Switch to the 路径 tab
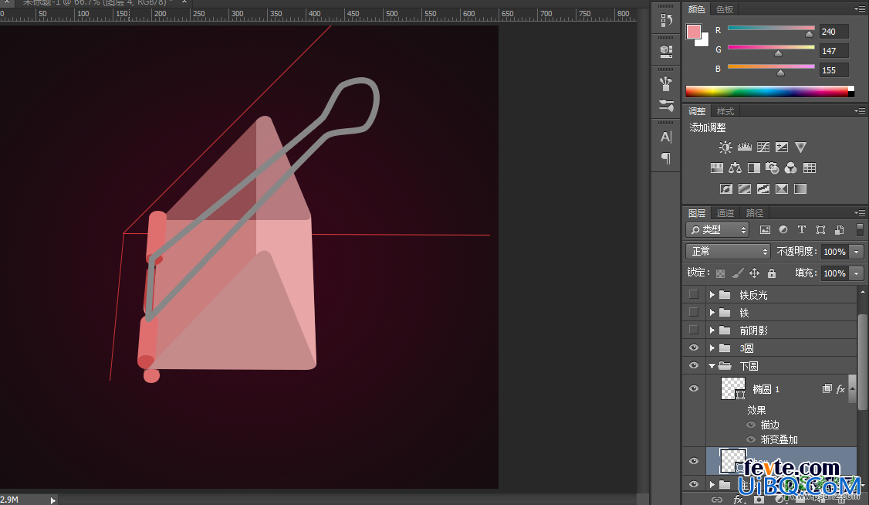This screenshot has width=869, height=505. click(754, 213)
